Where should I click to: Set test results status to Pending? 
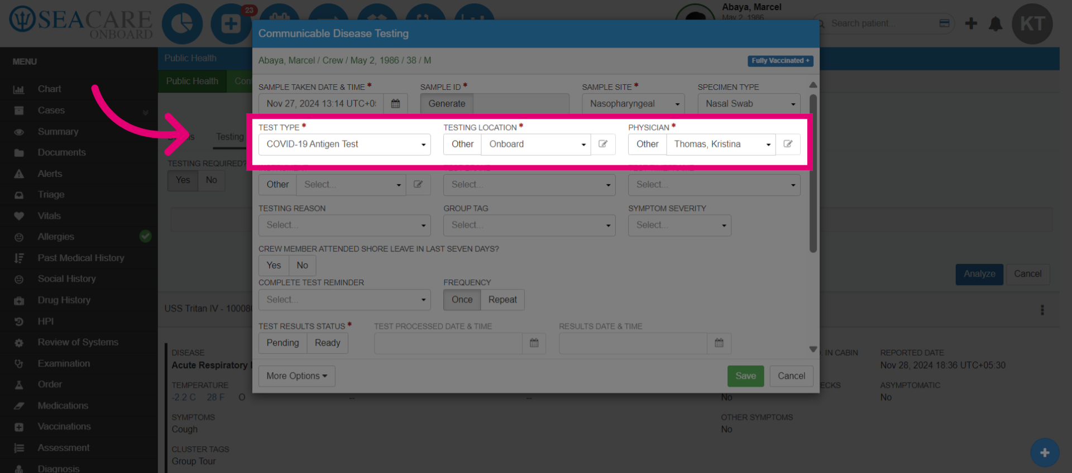pos(283,343)
